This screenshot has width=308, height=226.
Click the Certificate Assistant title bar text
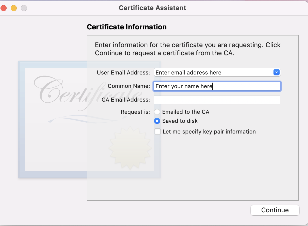tap(152, 8)
